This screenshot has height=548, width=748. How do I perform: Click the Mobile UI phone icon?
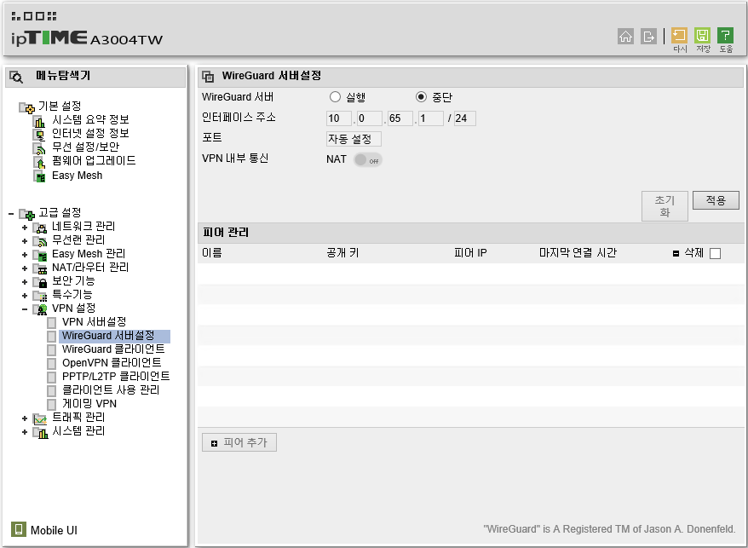[x=19, y=529]
